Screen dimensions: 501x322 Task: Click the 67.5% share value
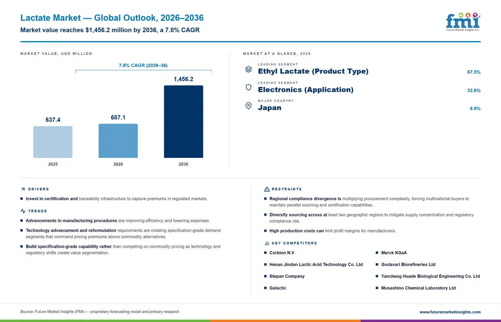(x=474, y=72)
